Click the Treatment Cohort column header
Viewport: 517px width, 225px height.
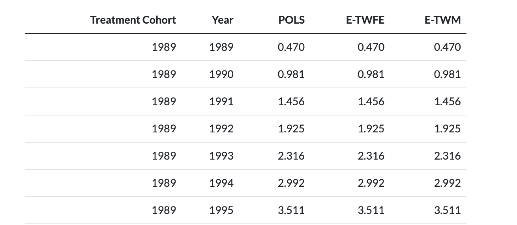pos(133,20)
